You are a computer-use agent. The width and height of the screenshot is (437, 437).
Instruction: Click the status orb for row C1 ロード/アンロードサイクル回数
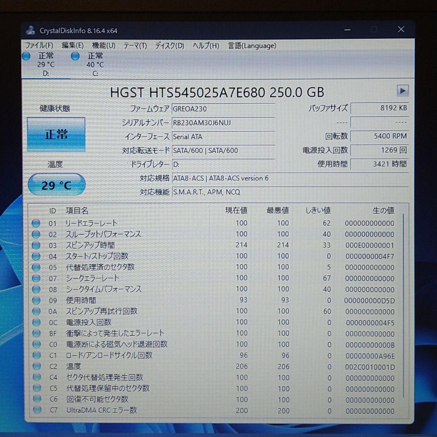(x=37, y=355)
